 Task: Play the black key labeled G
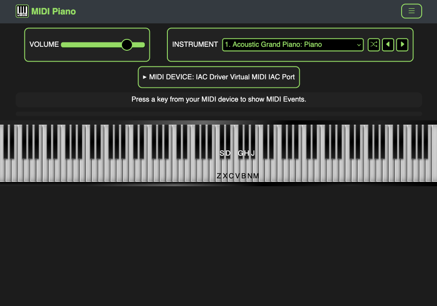[240, 142]
